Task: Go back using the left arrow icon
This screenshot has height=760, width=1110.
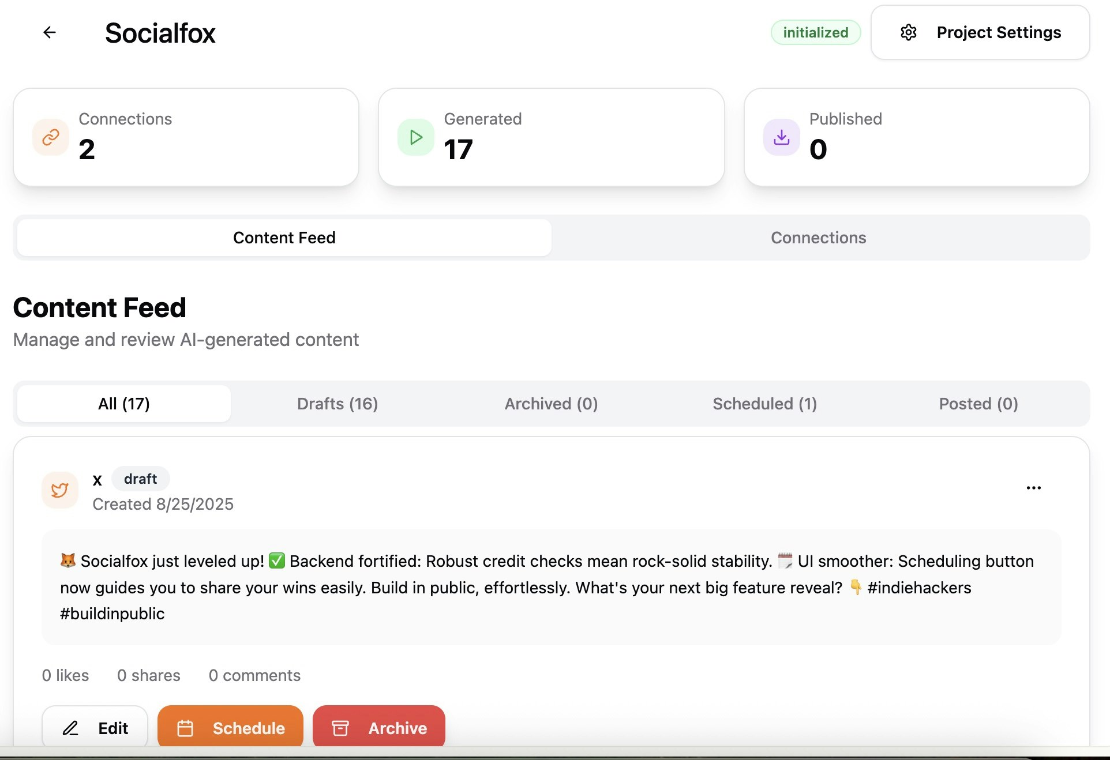Action: point(50,32)
